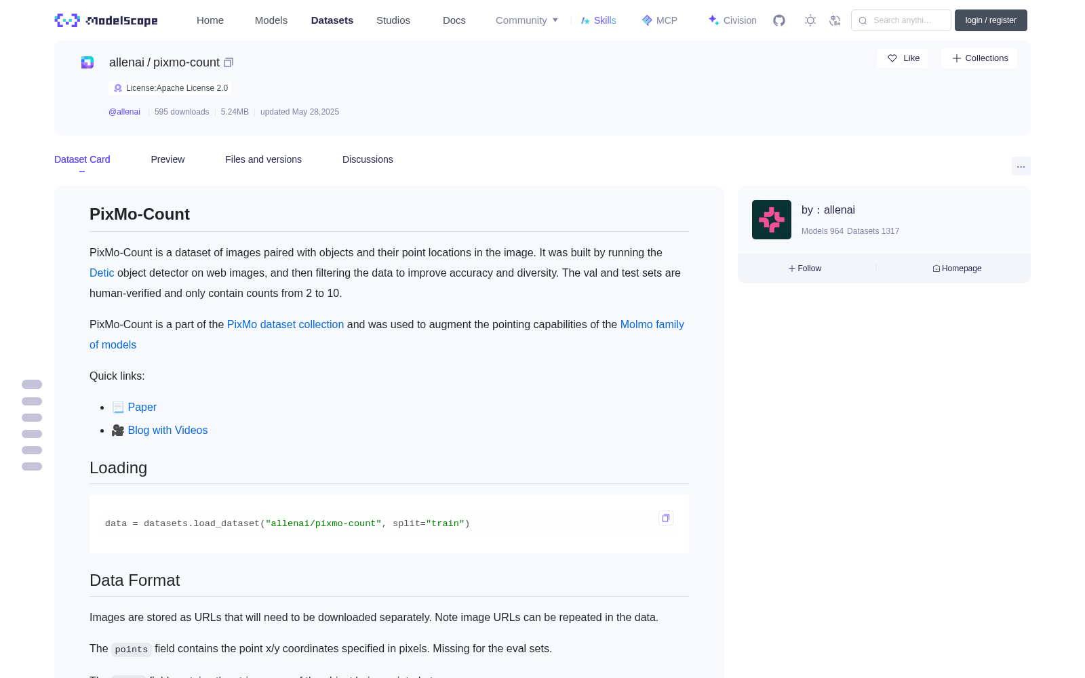Copy the dataset name allenai/pixmo-count

click(229, 62)
